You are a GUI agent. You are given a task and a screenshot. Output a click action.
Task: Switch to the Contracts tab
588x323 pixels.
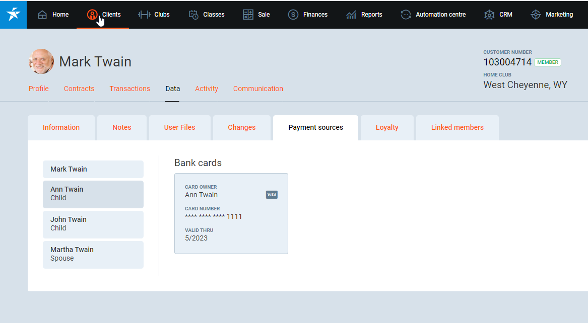79,89
